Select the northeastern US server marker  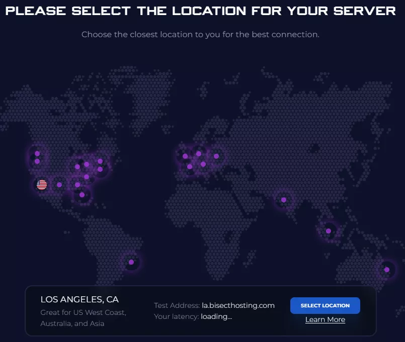click(100, 169)
